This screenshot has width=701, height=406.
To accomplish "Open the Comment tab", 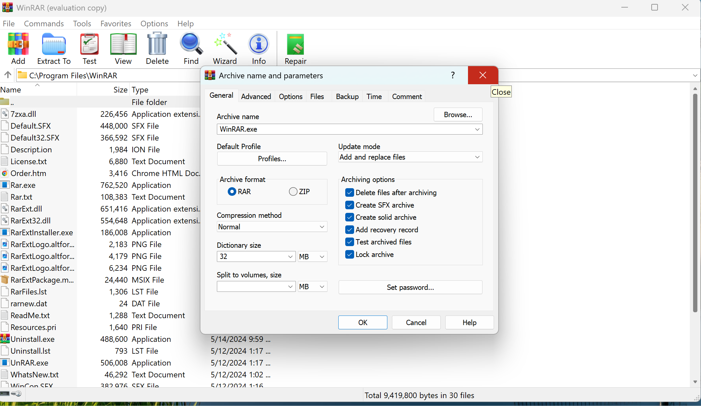I will pyautogui.click(x=407, y=96).
